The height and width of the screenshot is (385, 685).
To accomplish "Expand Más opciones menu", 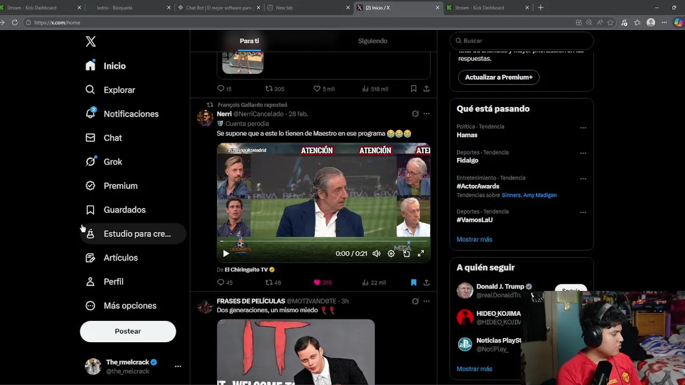I will [121, 305].
